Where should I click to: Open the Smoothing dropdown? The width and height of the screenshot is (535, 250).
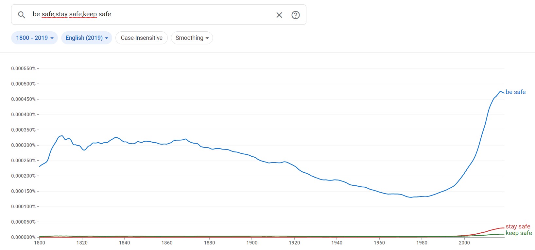192,38
